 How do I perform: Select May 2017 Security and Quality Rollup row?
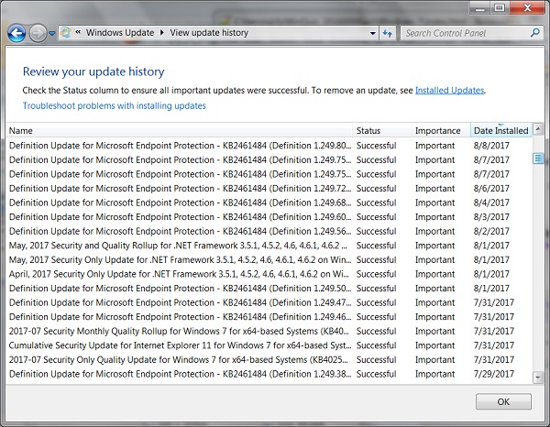269,246
